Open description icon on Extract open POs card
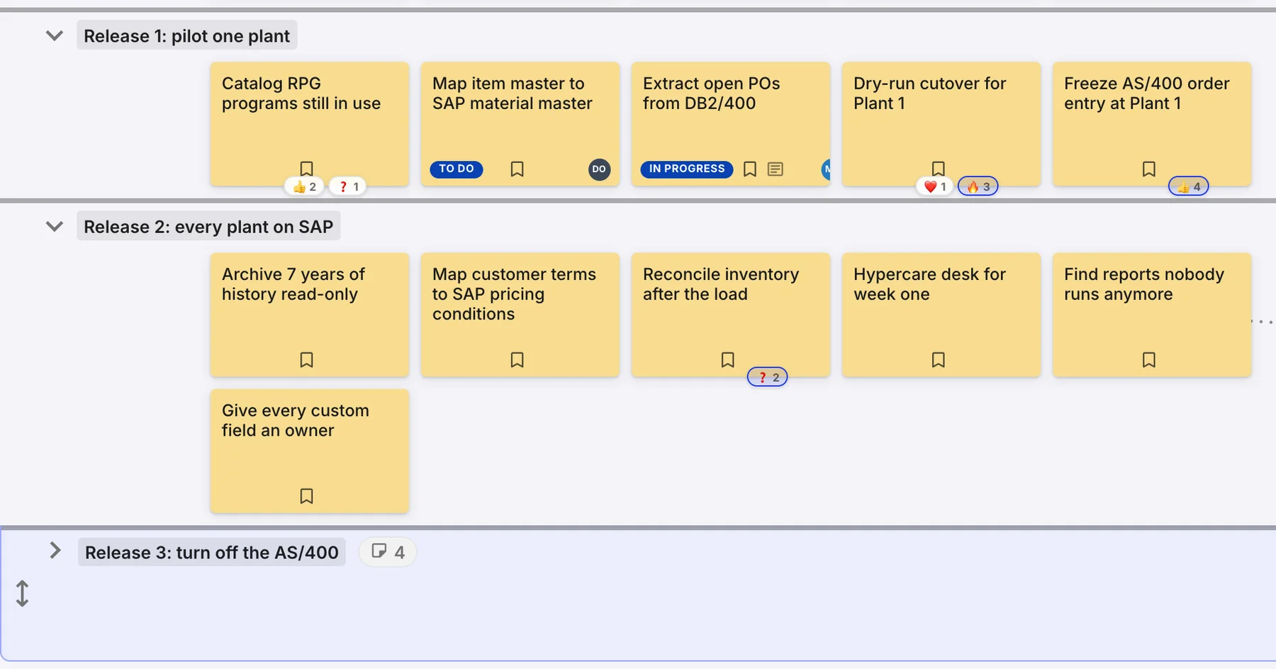 tap(776, 169)
